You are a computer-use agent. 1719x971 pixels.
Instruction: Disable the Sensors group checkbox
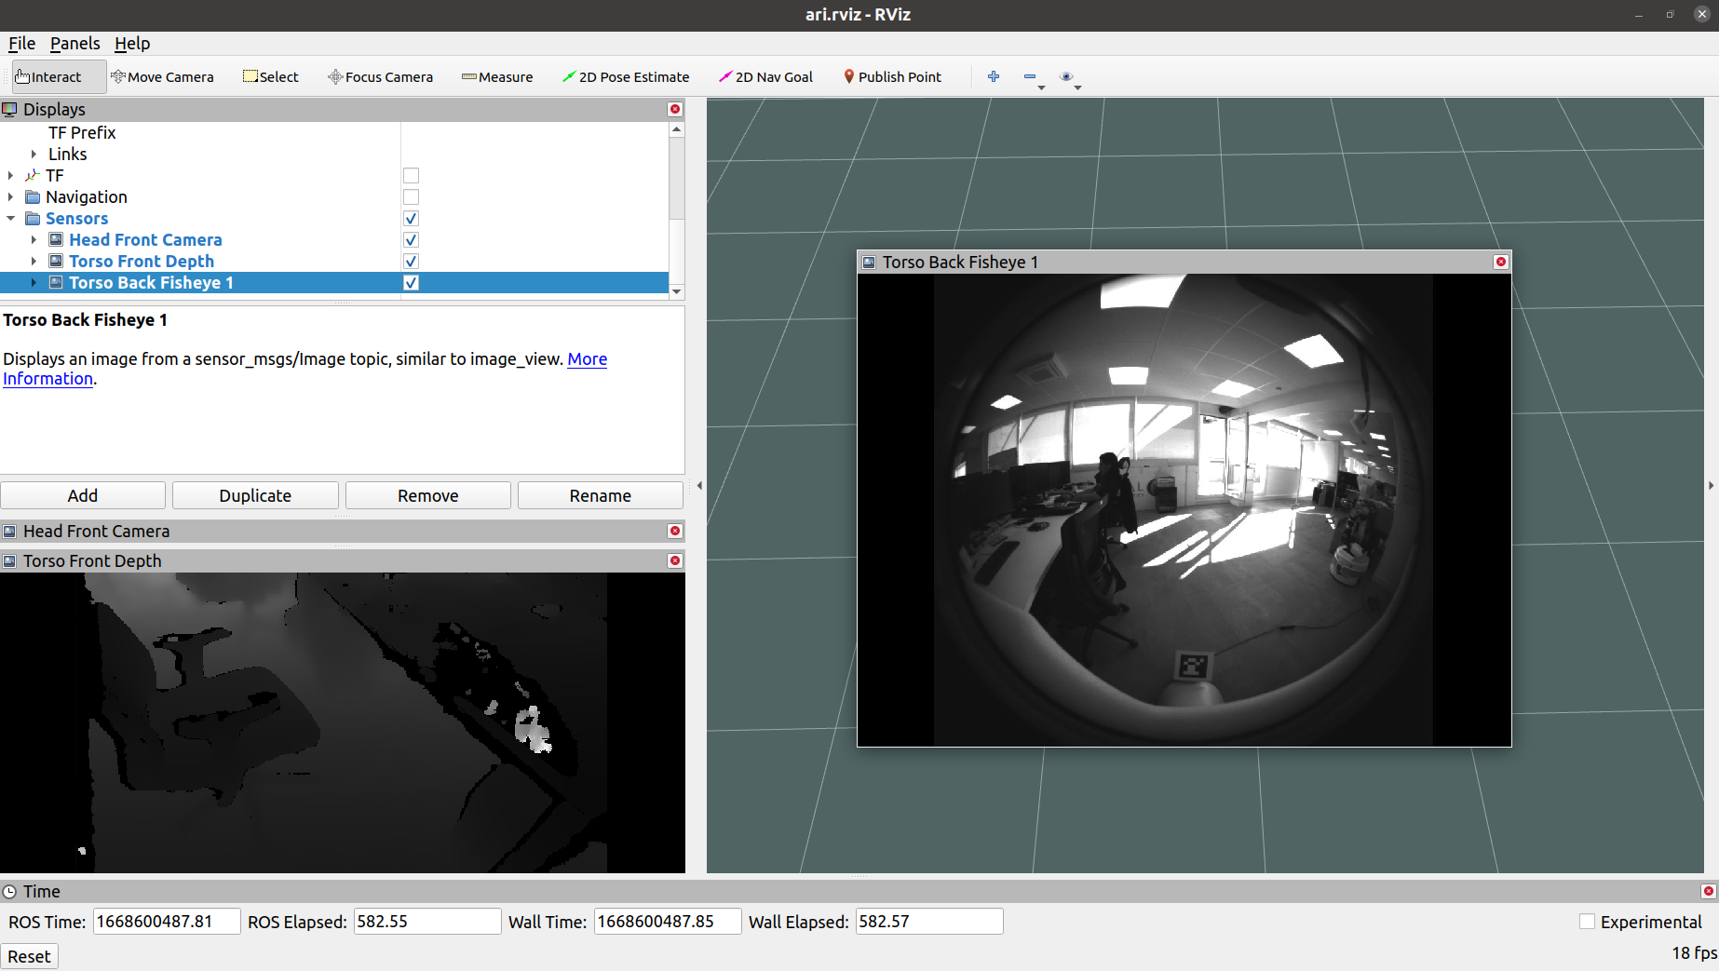411,218
